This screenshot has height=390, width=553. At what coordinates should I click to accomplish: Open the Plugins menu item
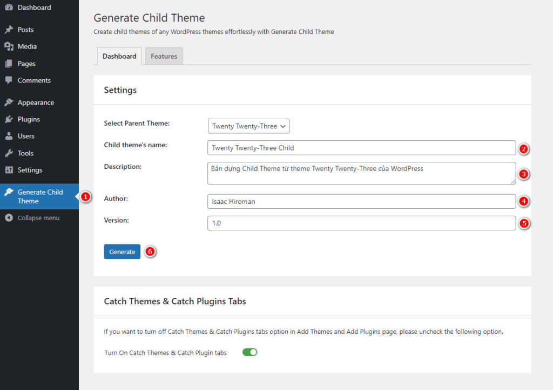(x=39, y=119)
